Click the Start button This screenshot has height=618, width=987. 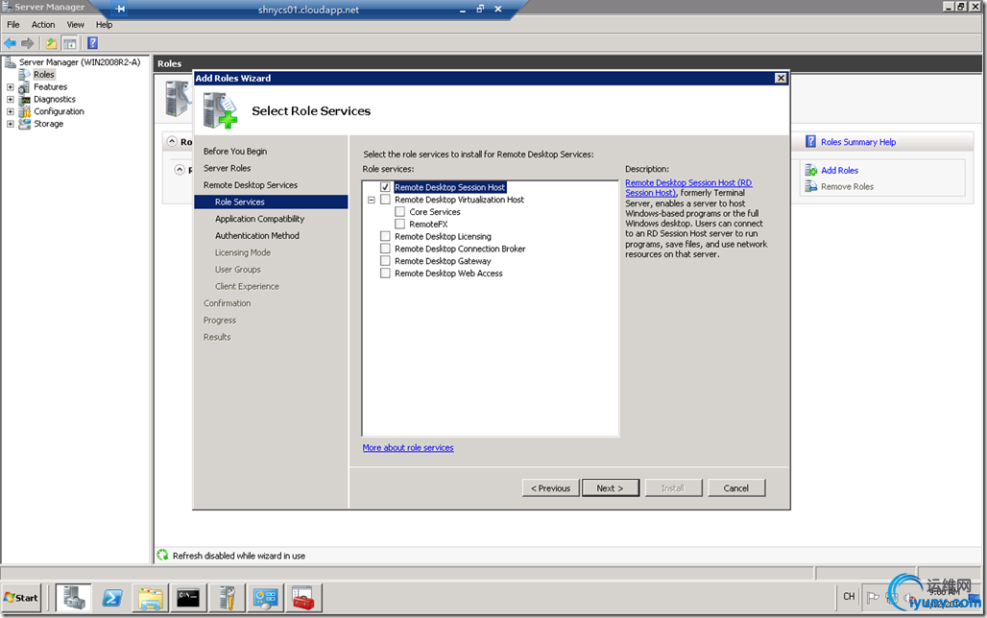[21, 597]
